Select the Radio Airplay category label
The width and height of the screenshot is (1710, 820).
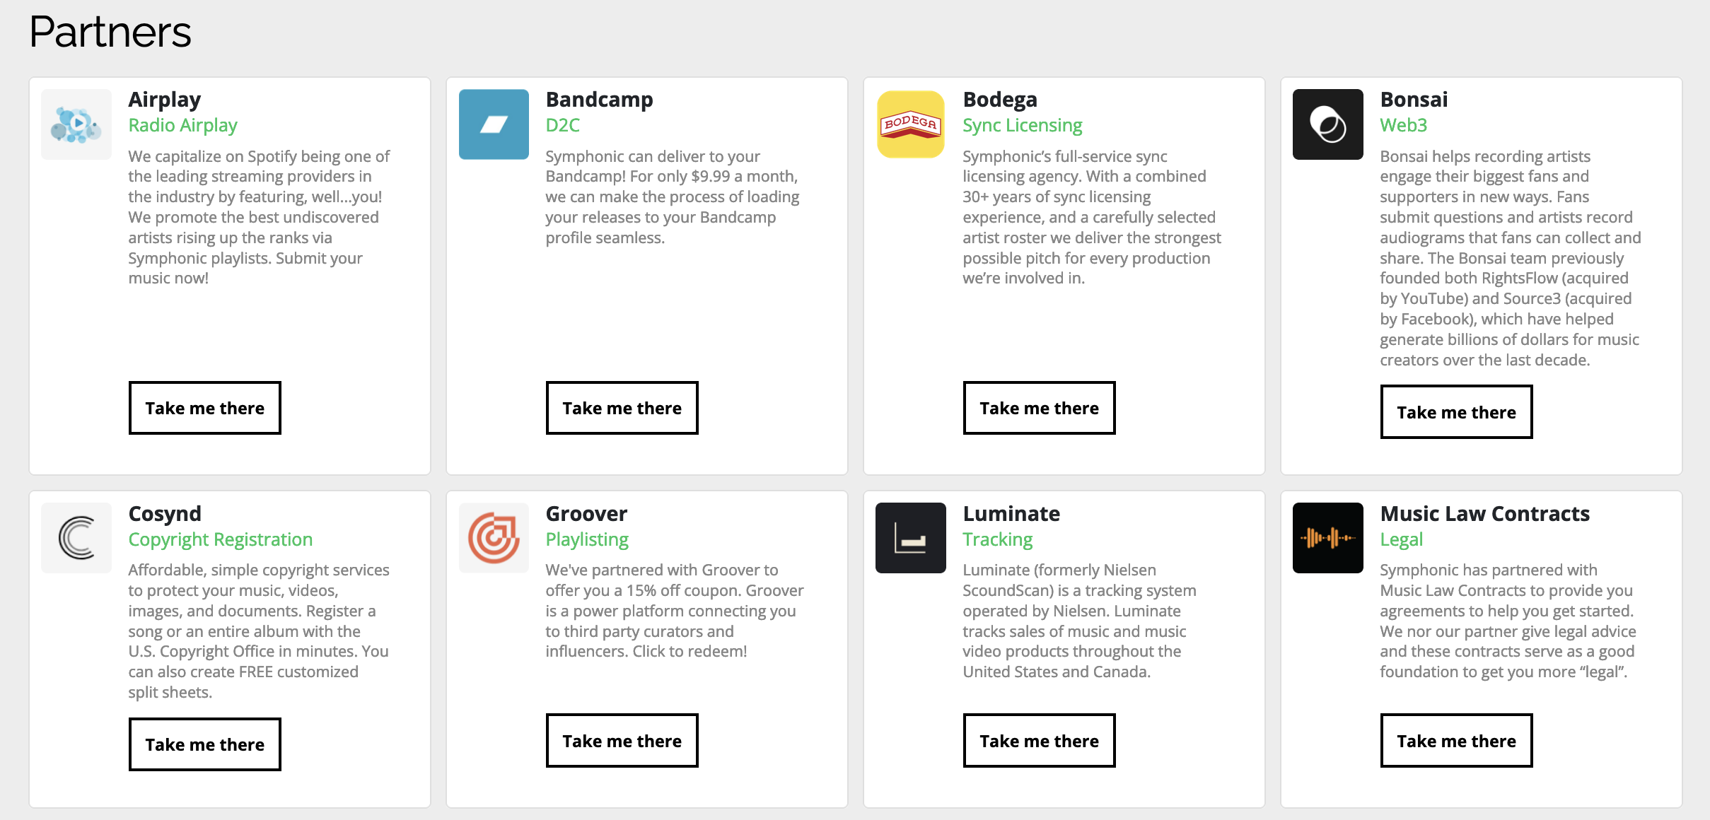point(182,125)
